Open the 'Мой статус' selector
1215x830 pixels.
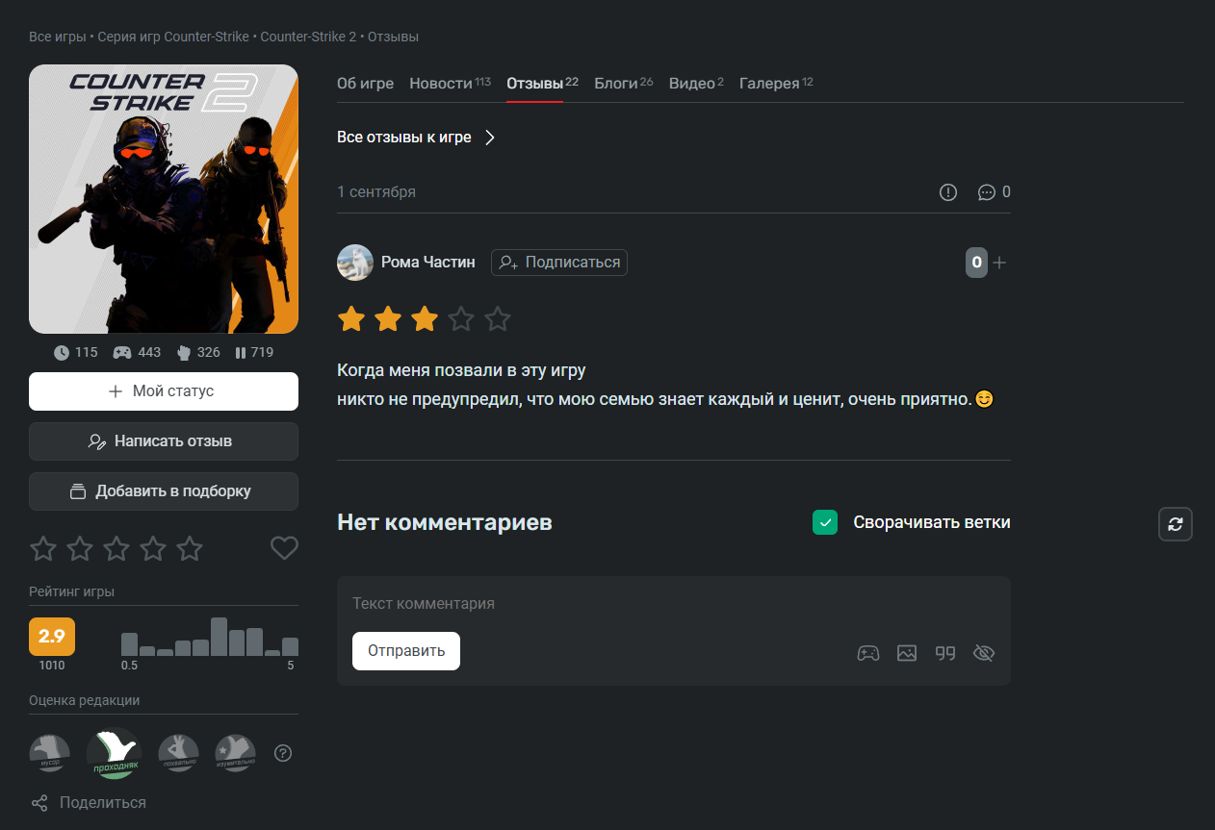coord(164,391)
